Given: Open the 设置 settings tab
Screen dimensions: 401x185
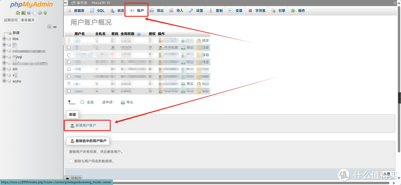Looking at the screenshot, I should (x=196, y=11).
